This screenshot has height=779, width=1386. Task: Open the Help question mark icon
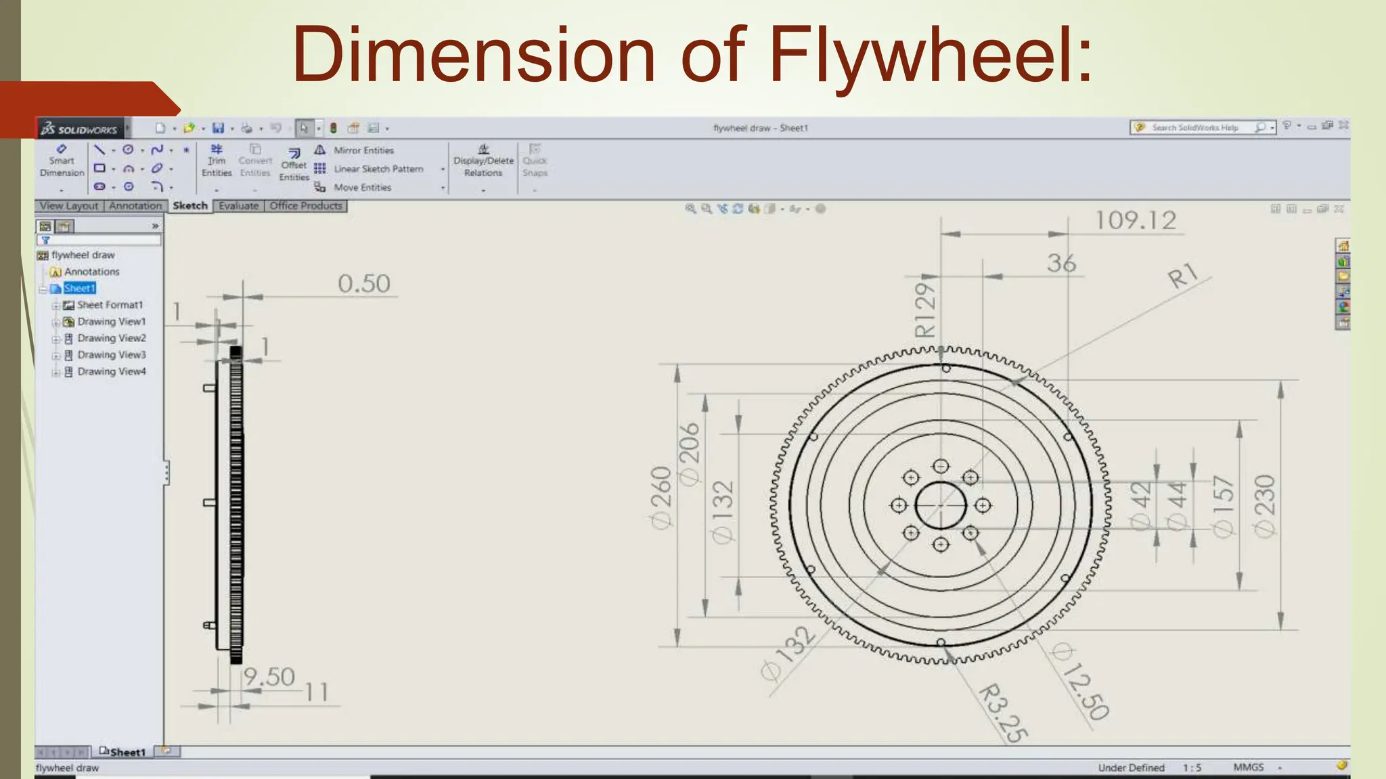point(1287,126)
